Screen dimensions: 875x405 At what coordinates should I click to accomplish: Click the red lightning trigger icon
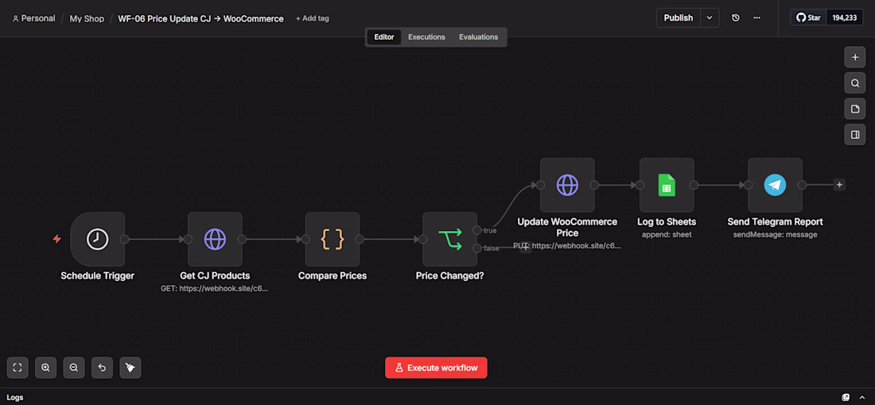coord(57,239)
